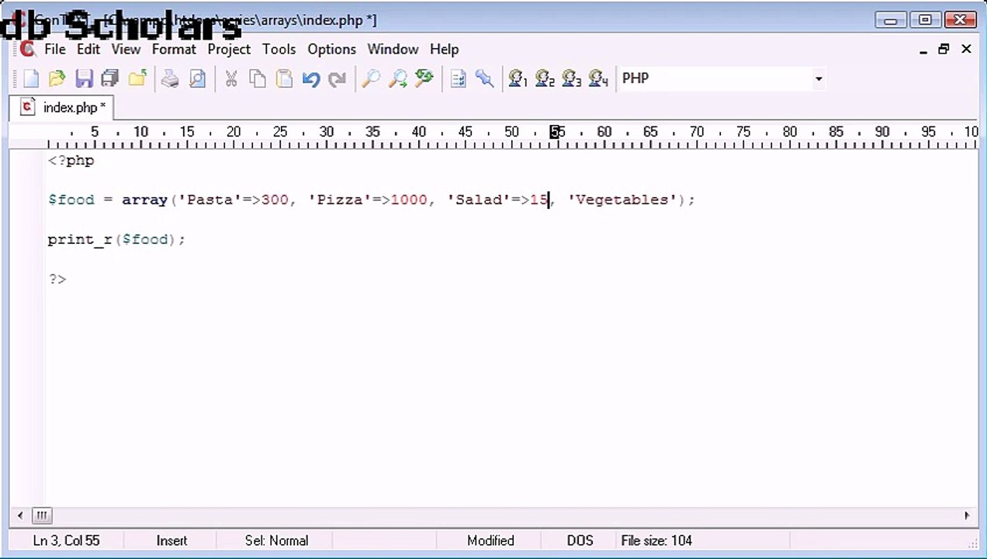Click on 'Vegetables' string in code

pyautogui.click(x=622, y=200)
